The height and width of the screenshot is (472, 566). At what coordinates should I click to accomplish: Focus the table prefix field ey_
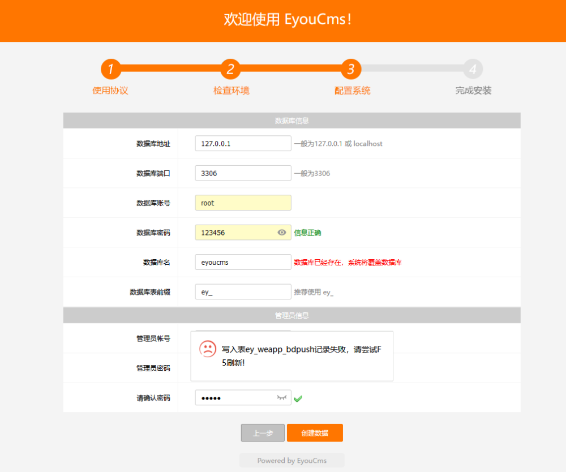[243, 291]
